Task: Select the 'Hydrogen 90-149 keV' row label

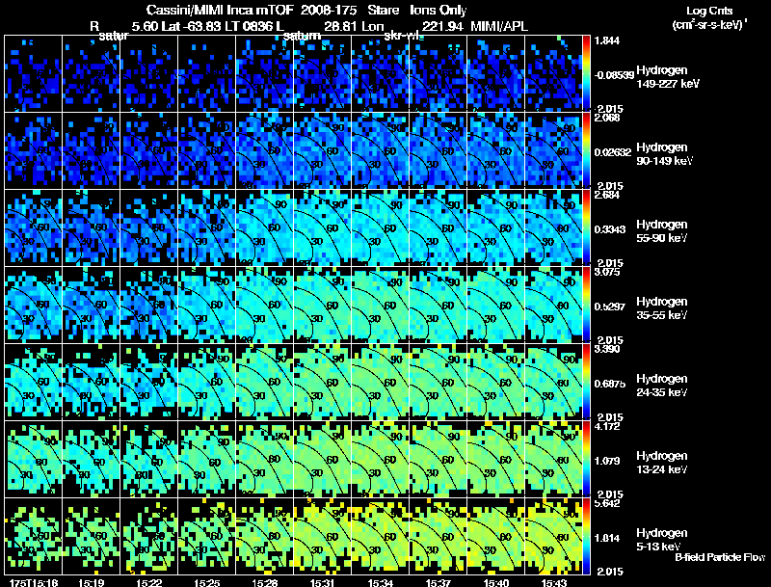Action: [x=664, y=154]
